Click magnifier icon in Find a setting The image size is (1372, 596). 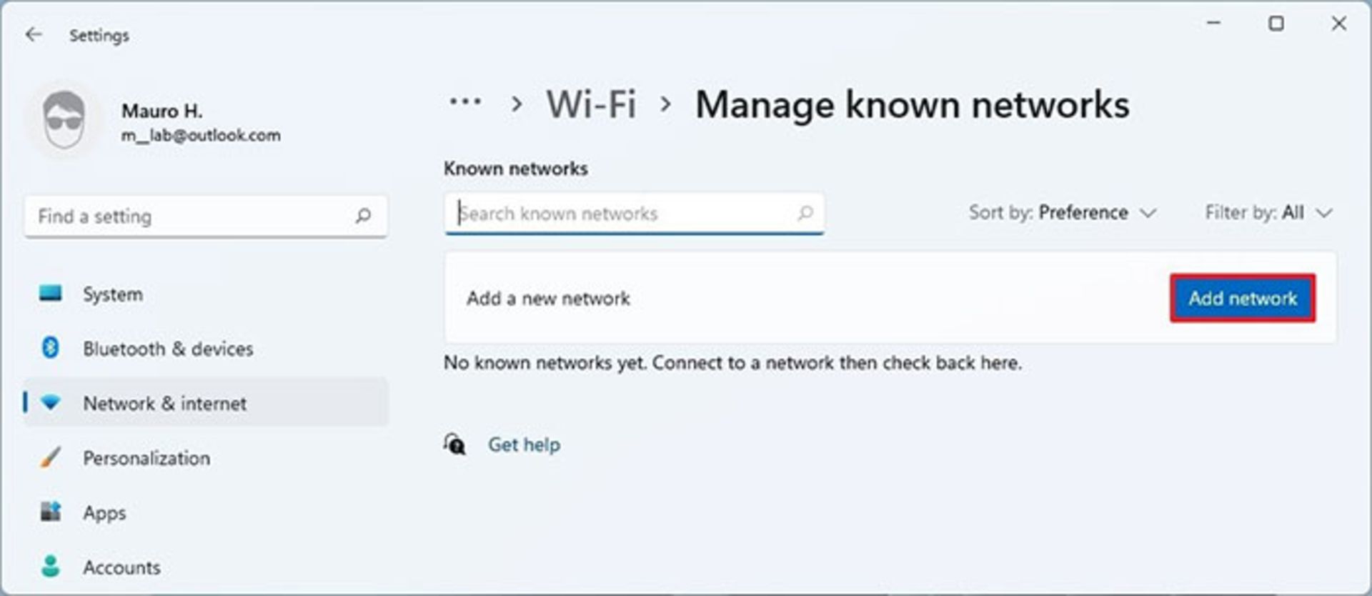coord(363,216)
